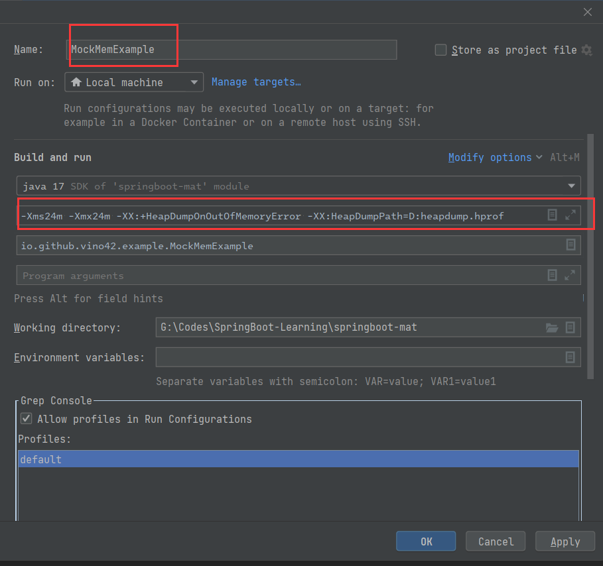Click the list icon in main class field
The image size is (603, 566).
tap(570, 245)
